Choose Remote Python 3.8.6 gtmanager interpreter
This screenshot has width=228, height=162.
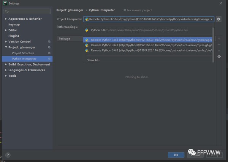coord(148,40)
